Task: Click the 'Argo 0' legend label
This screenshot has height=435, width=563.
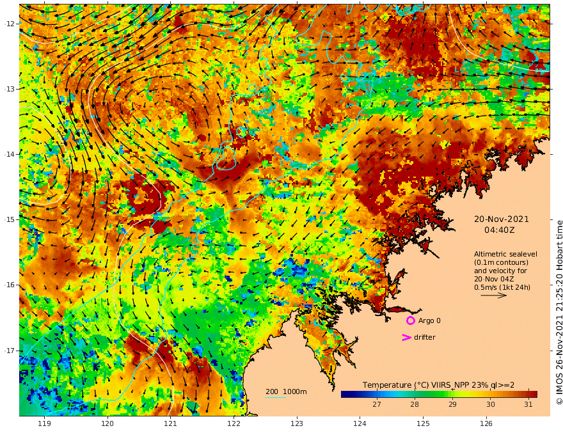Action: (x=429, y=320)
